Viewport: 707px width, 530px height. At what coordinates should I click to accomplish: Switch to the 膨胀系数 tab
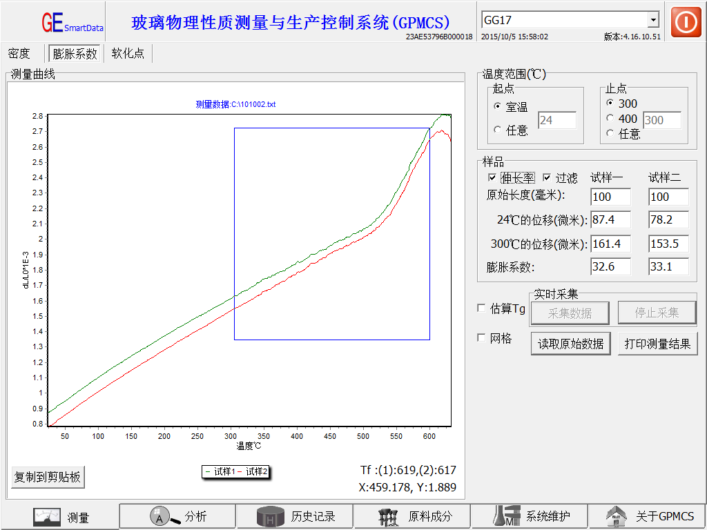coord(75,54)
